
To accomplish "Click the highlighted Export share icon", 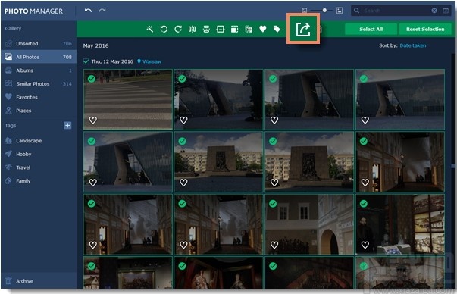I will click(303, 29).
